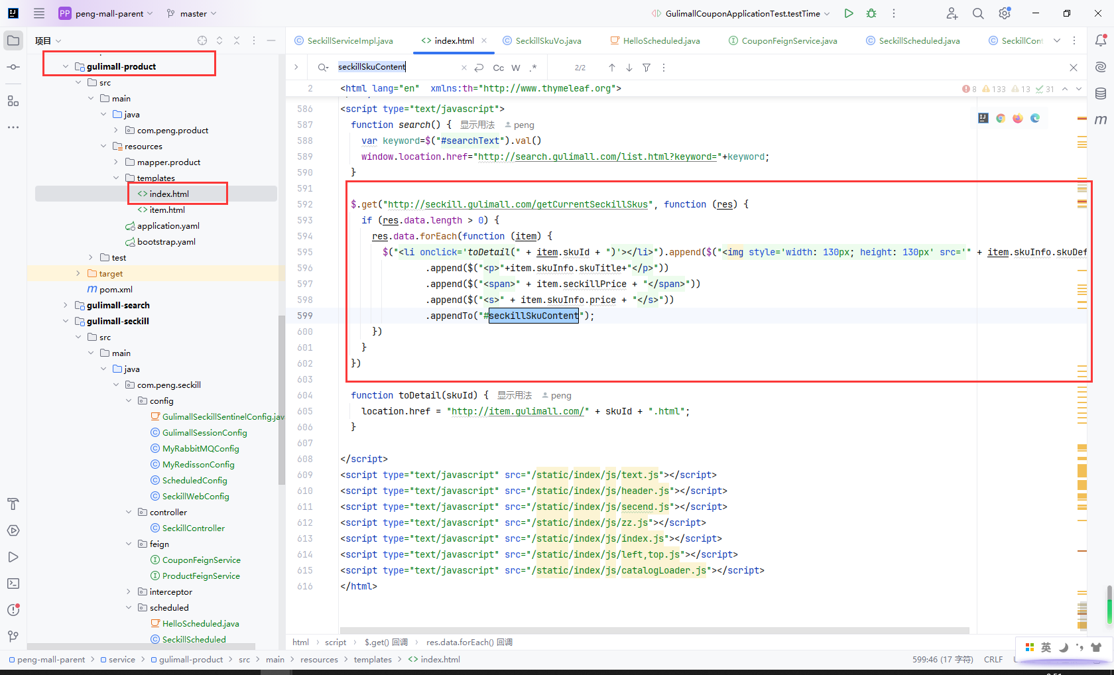Click the seckillSkuContent search field

click(397, 67)
